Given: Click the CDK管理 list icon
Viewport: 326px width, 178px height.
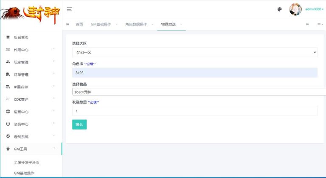Looking at the screenshot, I should tap(8, 99).
